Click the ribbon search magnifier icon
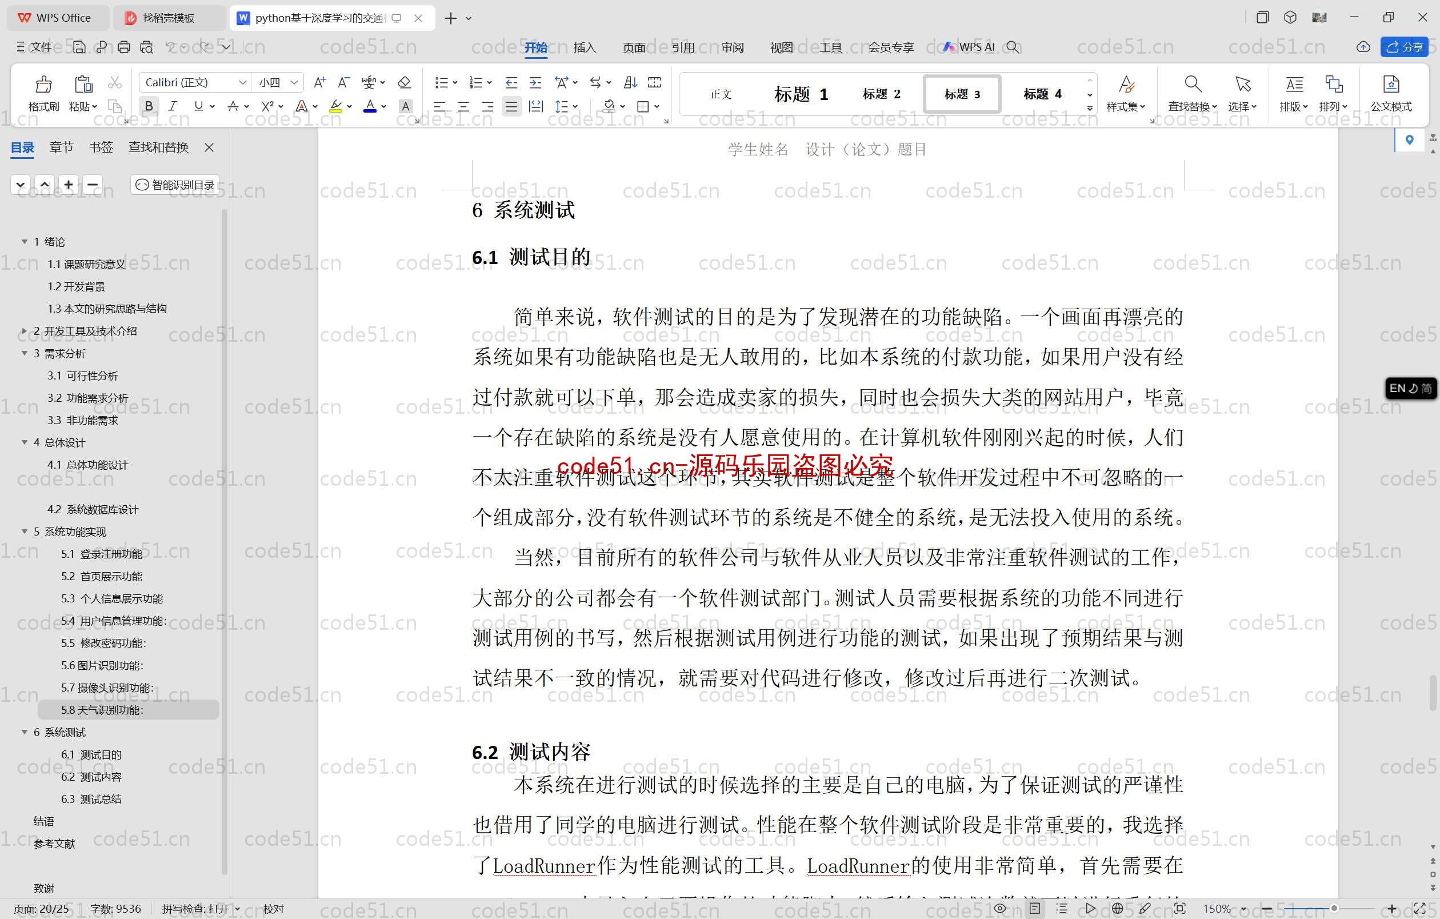Image resolution: width=1440 pixels, height=919 pixels. [1013, 47]
